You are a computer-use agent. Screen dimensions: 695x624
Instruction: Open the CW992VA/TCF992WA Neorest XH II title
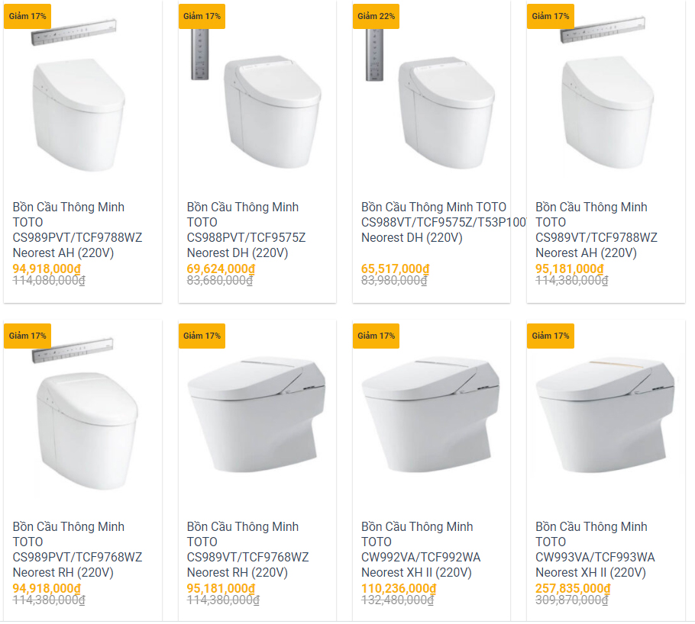click(421, 549)
